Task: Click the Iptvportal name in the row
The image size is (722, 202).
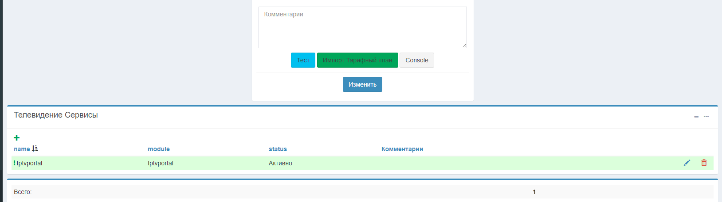Action: [x=30, y=163]
